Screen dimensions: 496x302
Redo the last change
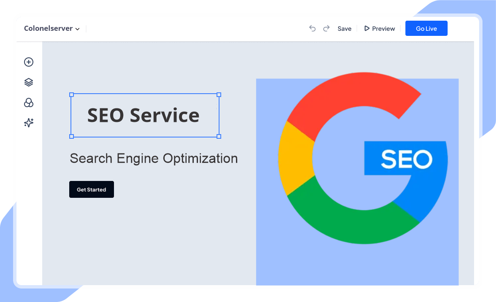326,28
